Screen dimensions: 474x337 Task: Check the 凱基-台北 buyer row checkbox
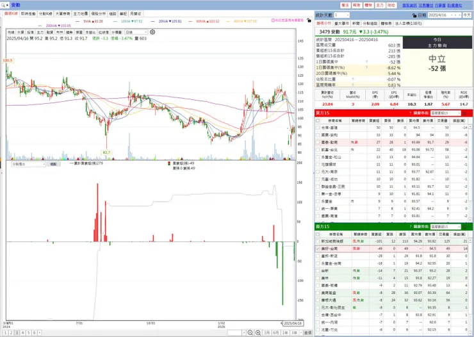(x=318, y=150)
